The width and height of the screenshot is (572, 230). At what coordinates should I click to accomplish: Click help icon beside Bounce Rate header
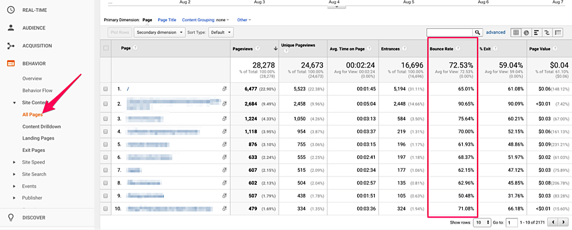[x=458, y=48]
